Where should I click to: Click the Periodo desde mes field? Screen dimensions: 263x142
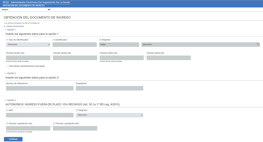[x=28, y=58]
